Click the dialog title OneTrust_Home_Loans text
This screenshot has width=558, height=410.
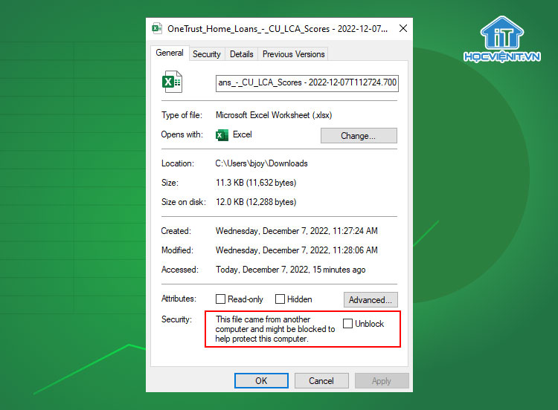tap(278, 29)
